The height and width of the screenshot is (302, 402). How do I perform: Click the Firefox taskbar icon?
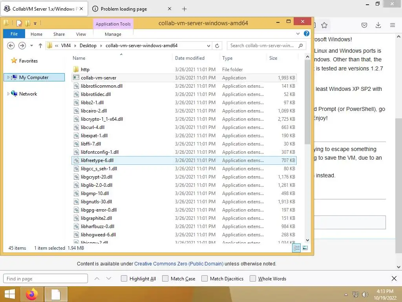click(x=31, y=294)
